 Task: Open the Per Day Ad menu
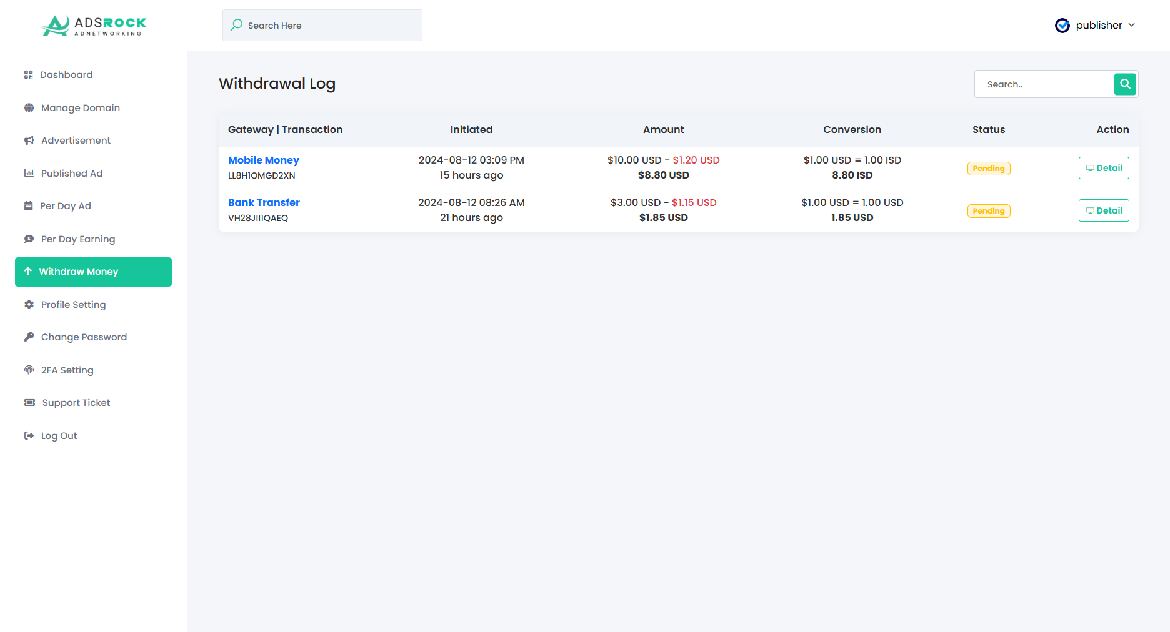point(66,206)
